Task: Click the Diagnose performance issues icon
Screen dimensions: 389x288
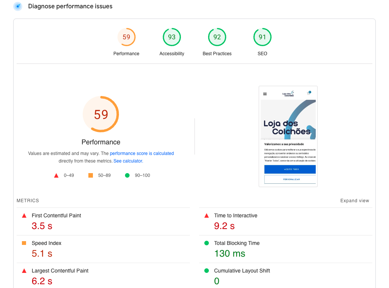Action: 18,6
